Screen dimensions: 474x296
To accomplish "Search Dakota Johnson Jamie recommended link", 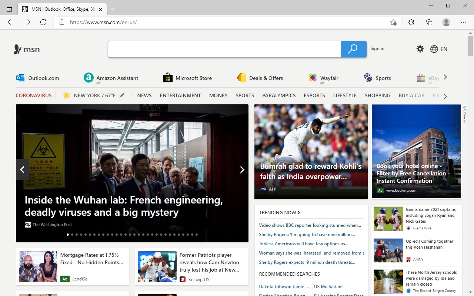I will click(284, 286).
